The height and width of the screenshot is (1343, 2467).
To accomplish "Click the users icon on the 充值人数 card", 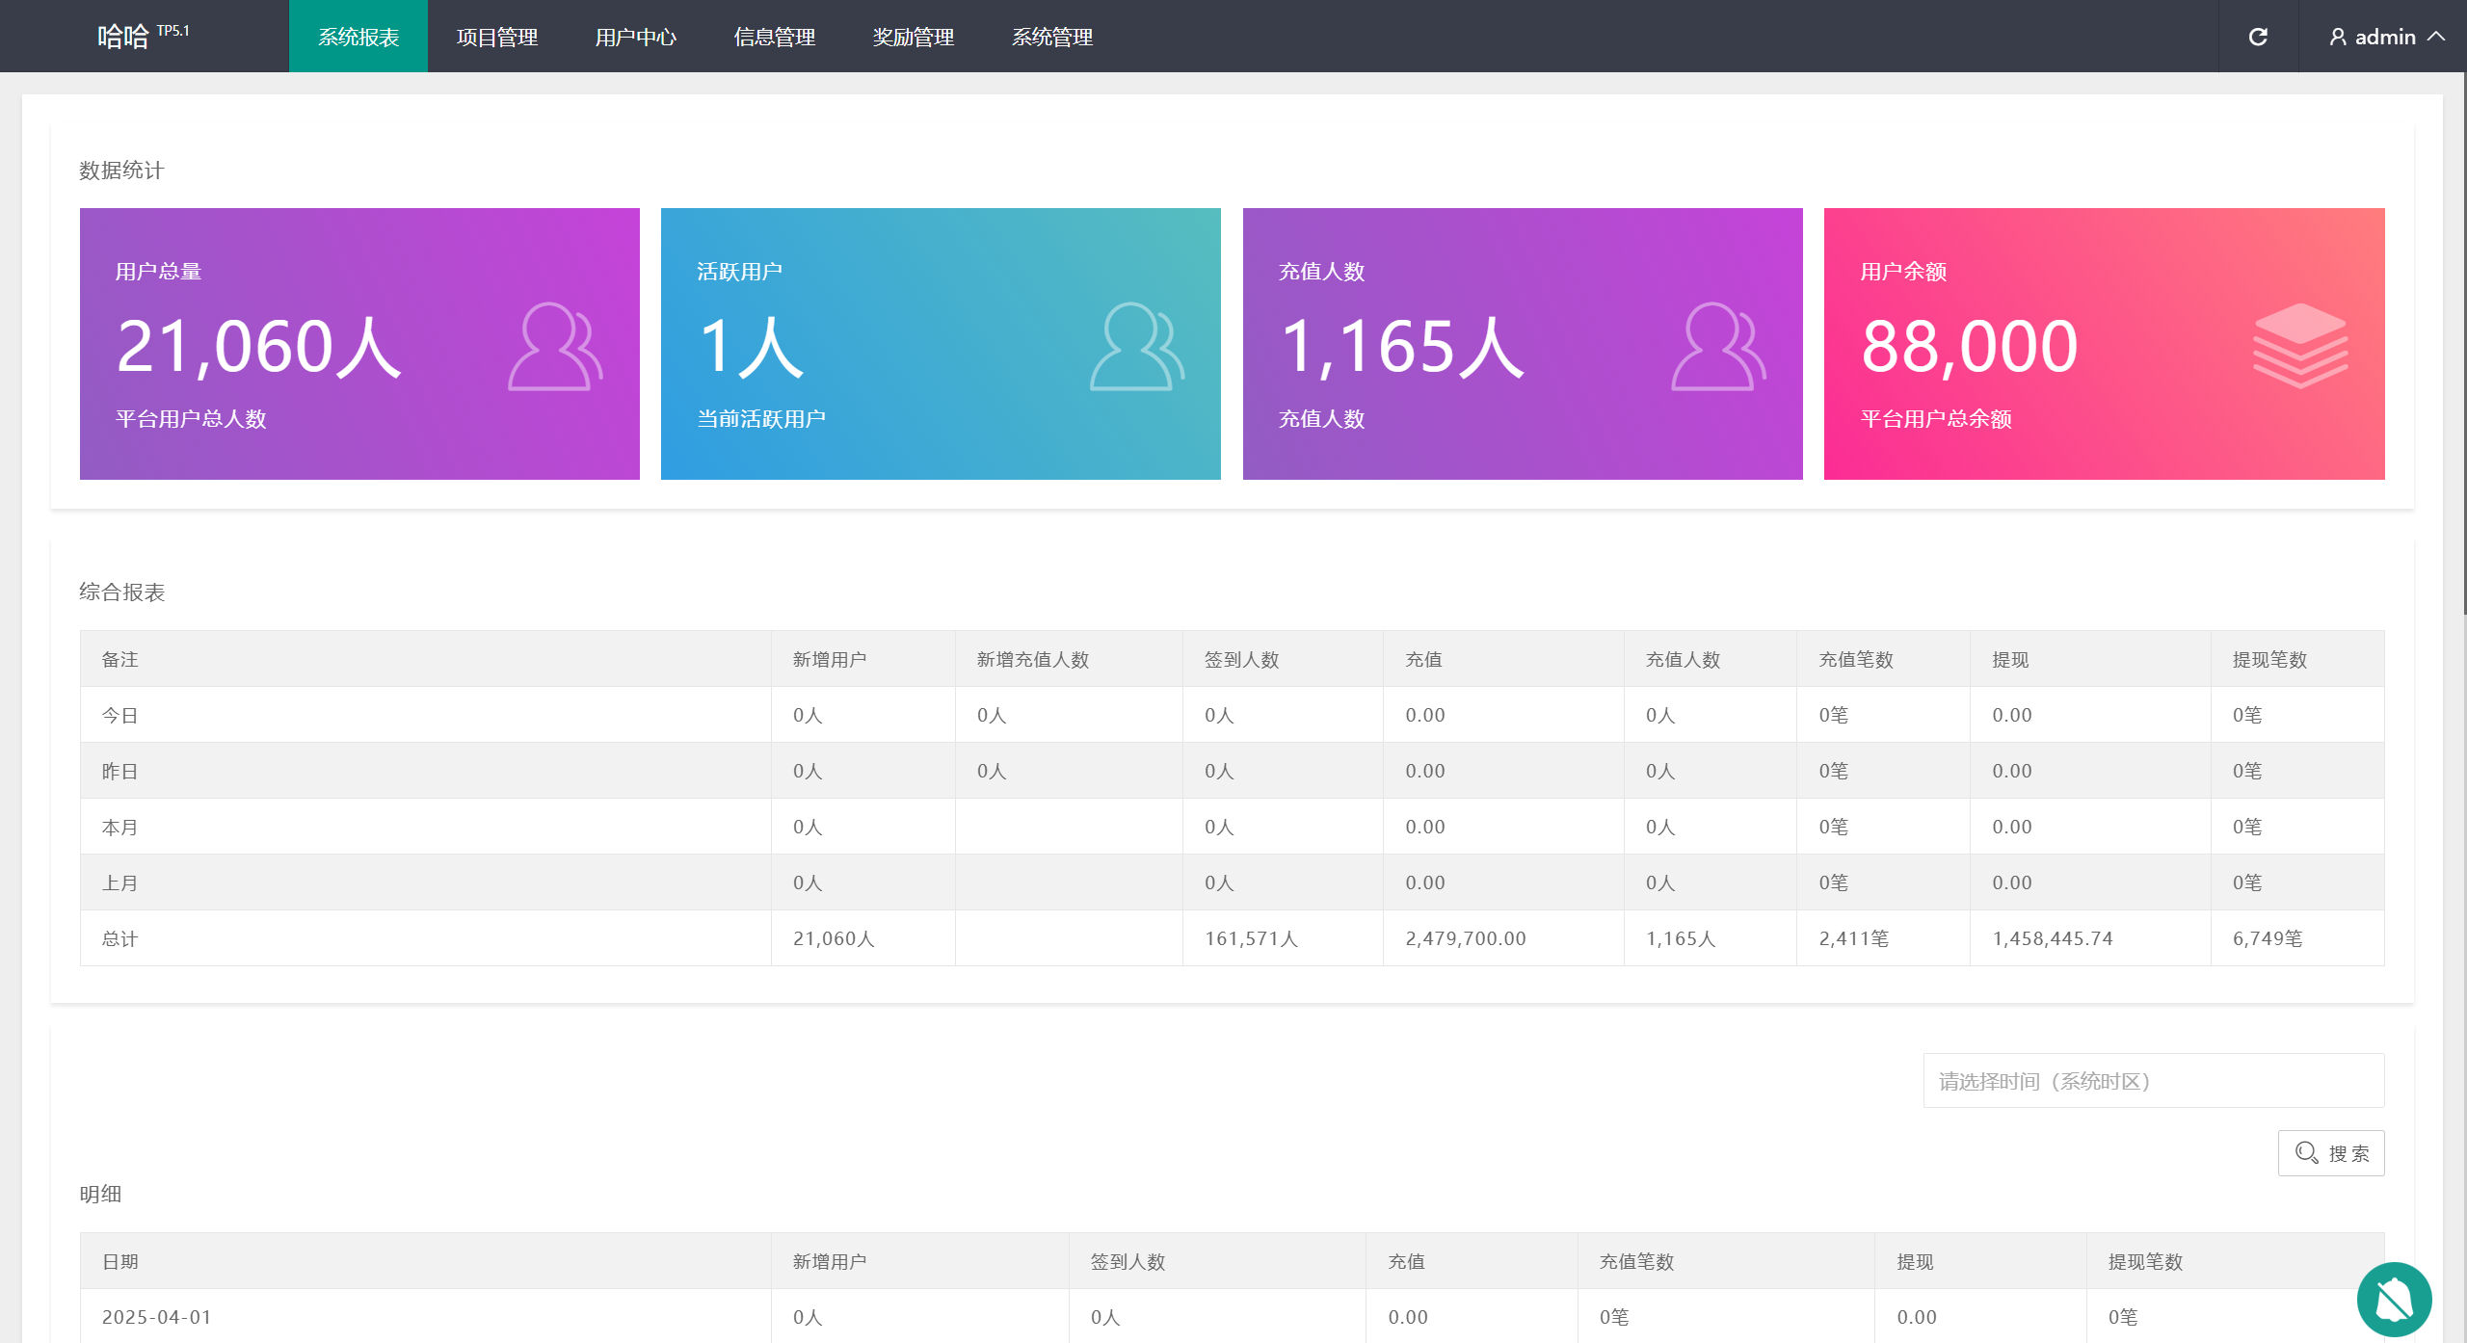I will click(1718, 347).
